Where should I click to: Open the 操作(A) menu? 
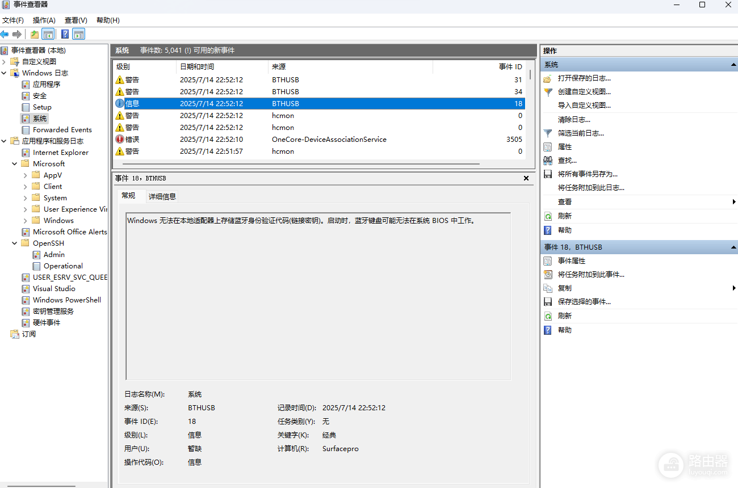[x=44, y=20]
